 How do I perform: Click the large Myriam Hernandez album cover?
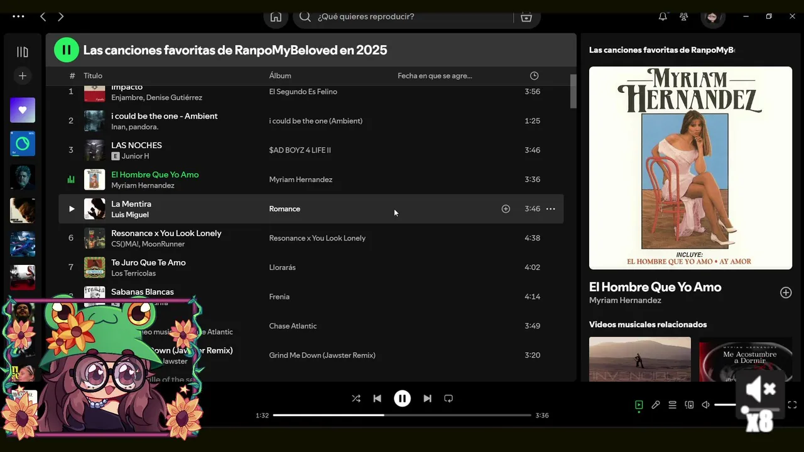690,168
